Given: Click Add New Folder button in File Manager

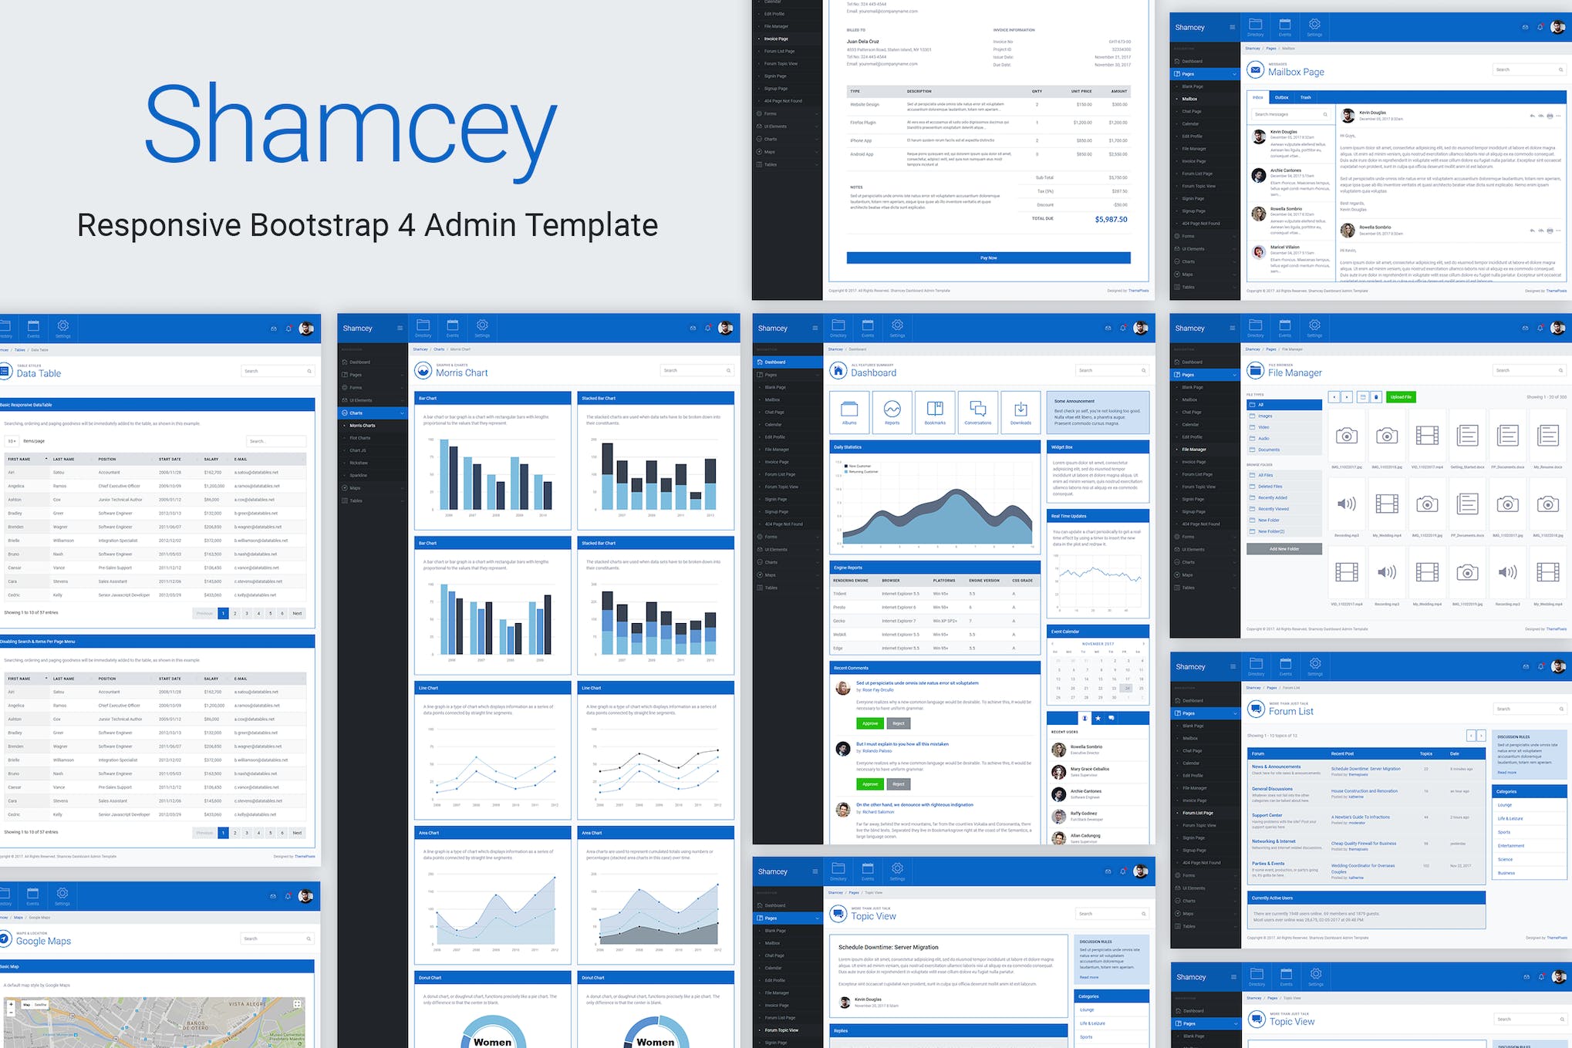Looking at the screenshot, I should pyautogui.click(x=1284, y=550).
